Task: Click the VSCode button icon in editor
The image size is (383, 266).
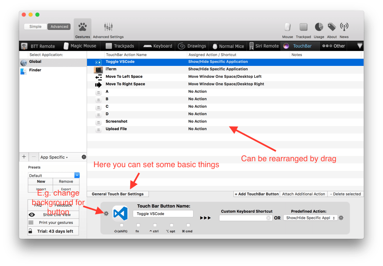Action: pos(120,213)
